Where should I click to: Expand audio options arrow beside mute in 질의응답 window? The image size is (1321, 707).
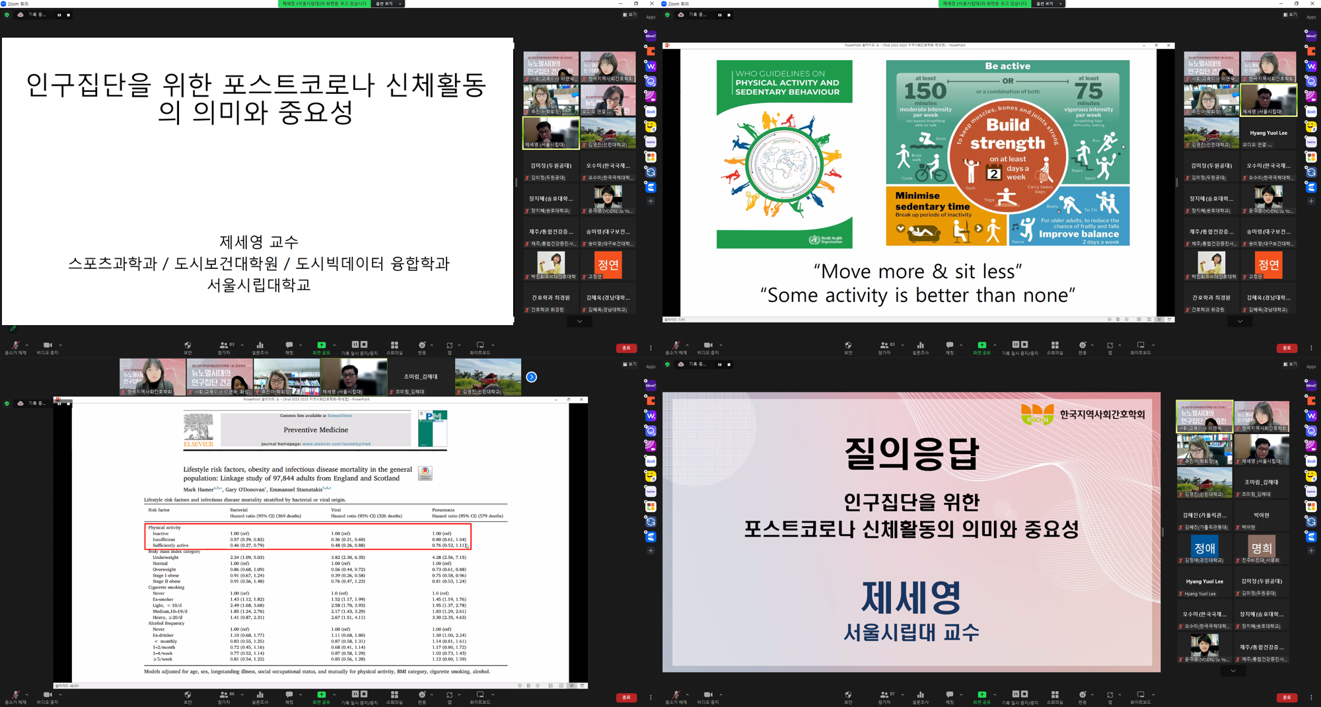(687, 694)
